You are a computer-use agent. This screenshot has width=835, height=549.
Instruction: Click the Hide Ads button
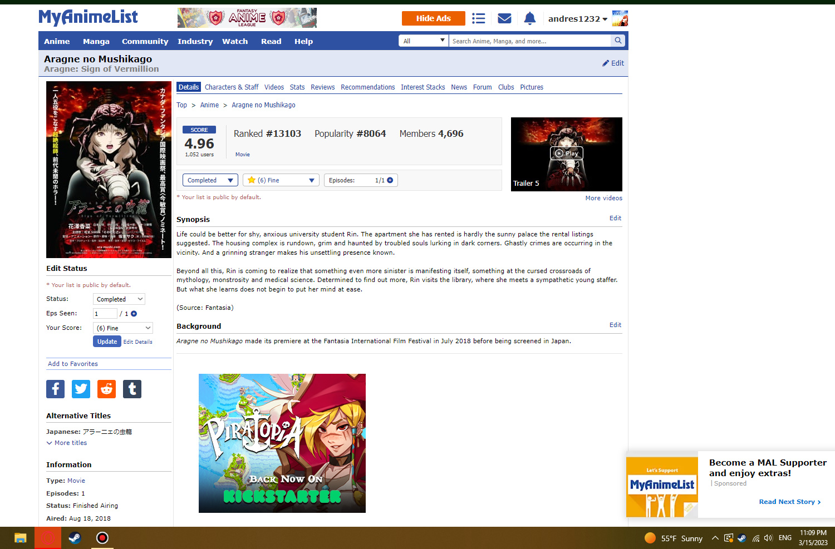(x=433, y=18)
